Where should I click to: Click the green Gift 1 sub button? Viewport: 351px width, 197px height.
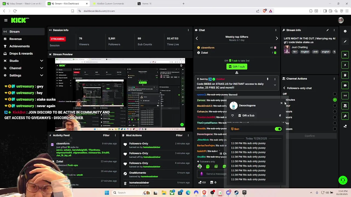(x=237, y=66)
